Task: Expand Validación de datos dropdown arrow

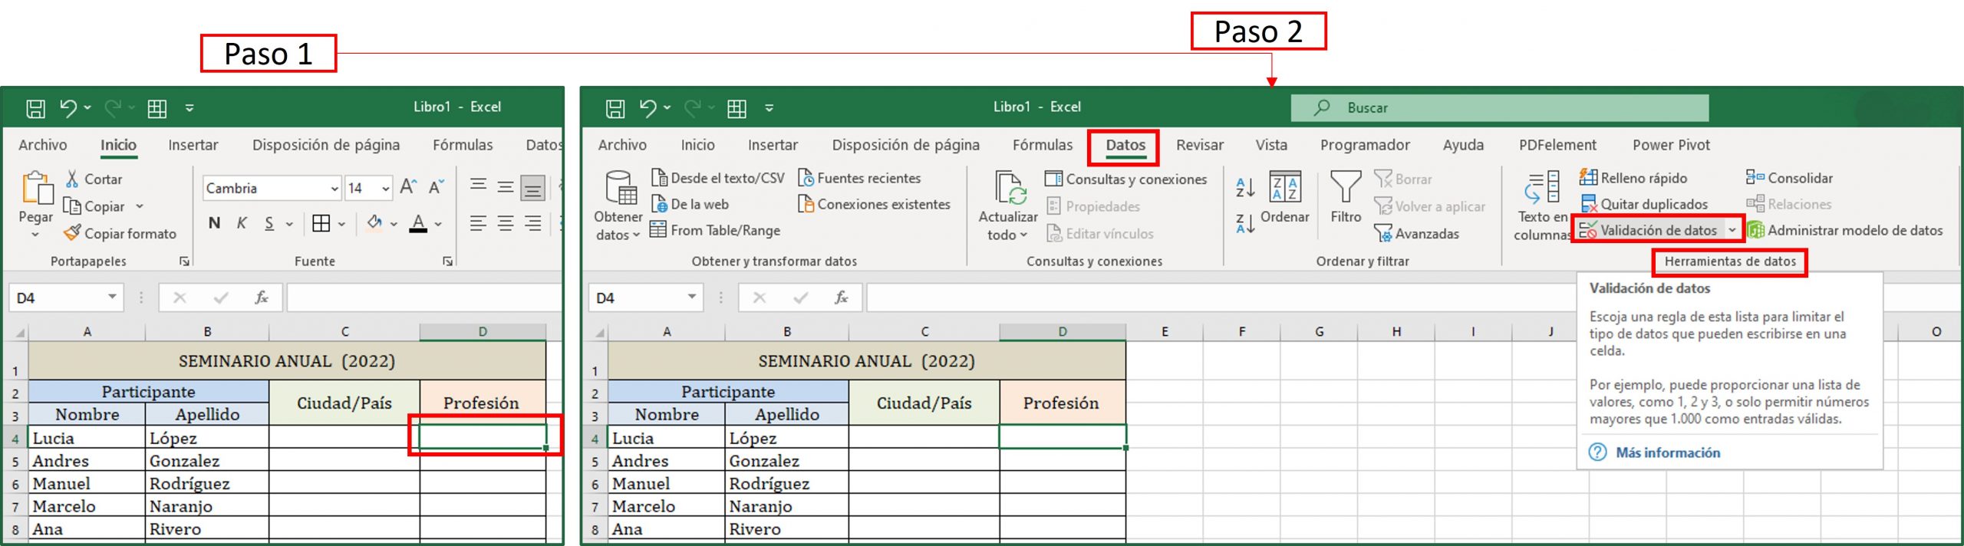Action: point(1732,230)
